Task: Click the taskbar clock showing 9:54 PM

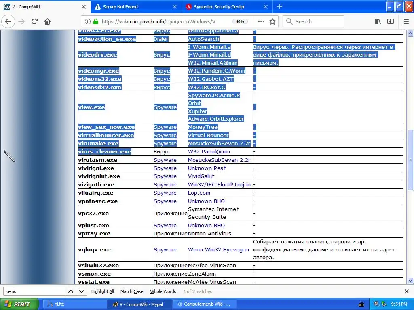Action: pyautogui.click(x=399, y=304)
